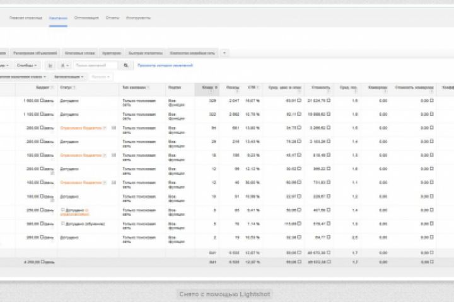Sort by the Стоимость column header

click(321, 87)
